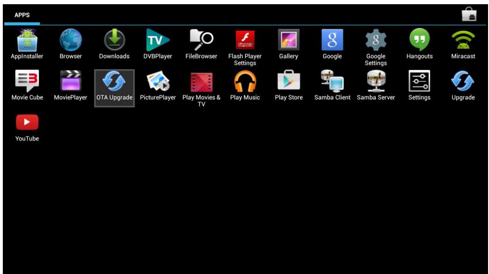Viewport: 489px width, 274px height.
Task: Select the APPS tab
Action: [x=22, y=15]
